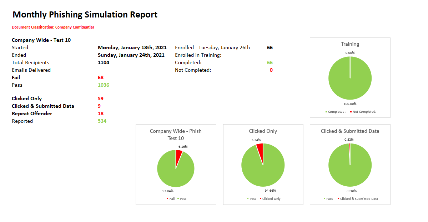Select the Company Wide - Test 10 heading
The width and height of the screenshot is (428, 222).
coord(41,40)
